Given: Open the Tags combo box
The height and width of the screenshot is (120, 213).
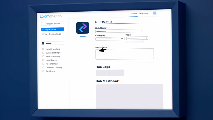Looking at the screenshot, I should (137, 38).
